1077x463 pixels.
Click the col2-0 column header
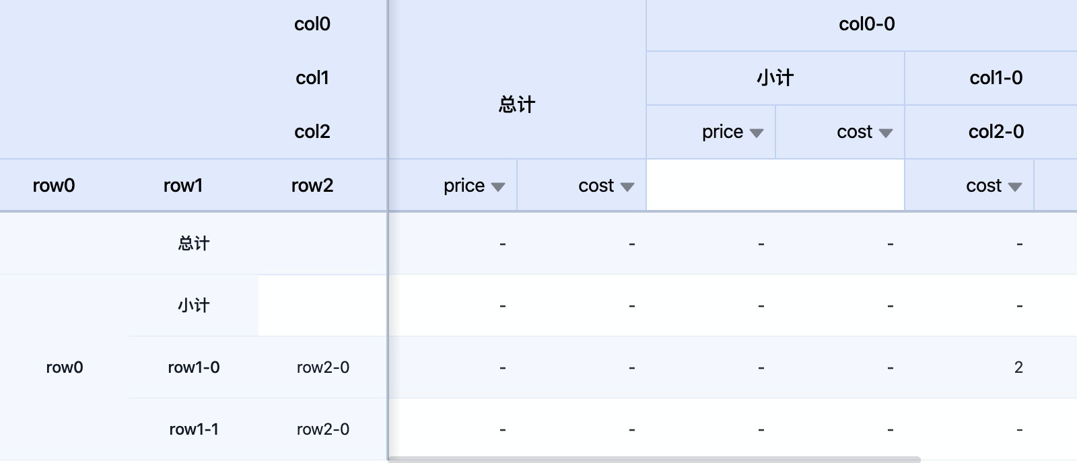coord(996,132)
